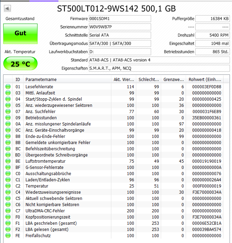Click status icon for LBA gelesen (gesamt)

click(x=8, y=229)
